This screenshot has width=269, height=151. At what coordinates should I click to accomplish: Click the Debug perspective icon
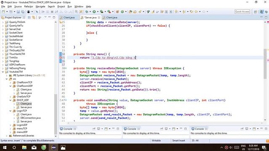[266, 12]
